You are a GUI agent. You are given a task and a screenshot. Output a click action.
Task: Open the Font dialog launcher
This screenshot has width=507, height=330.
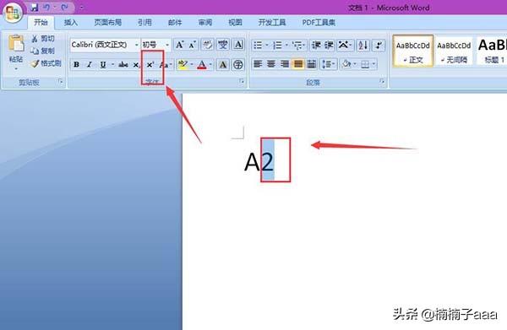pos(242,81)
